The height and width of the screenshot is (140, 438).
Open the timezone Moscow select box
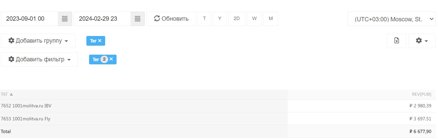(x=391, y=19)
